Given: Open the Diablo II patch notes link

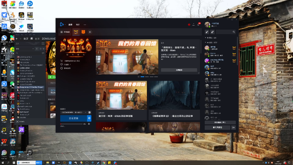Looking at the screenshot, I should (66, 68).
